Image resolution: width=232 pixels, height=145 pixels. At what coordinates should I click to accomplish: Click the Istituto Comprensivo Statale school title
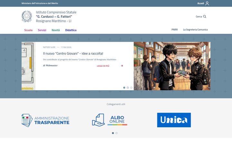tap(56, 16)
